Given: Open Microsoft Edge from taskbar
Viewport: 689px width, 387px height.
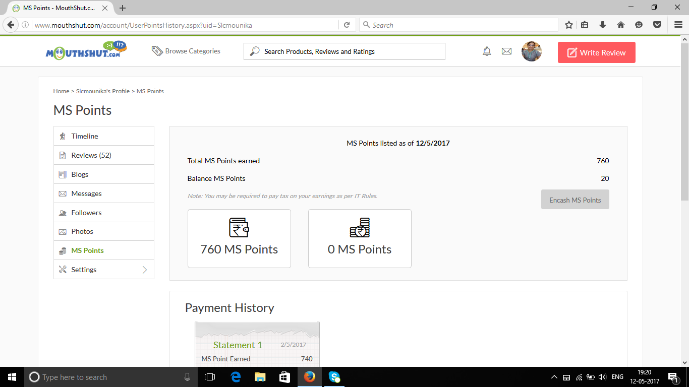Looking at the screenshot, I should pos(236,377).
